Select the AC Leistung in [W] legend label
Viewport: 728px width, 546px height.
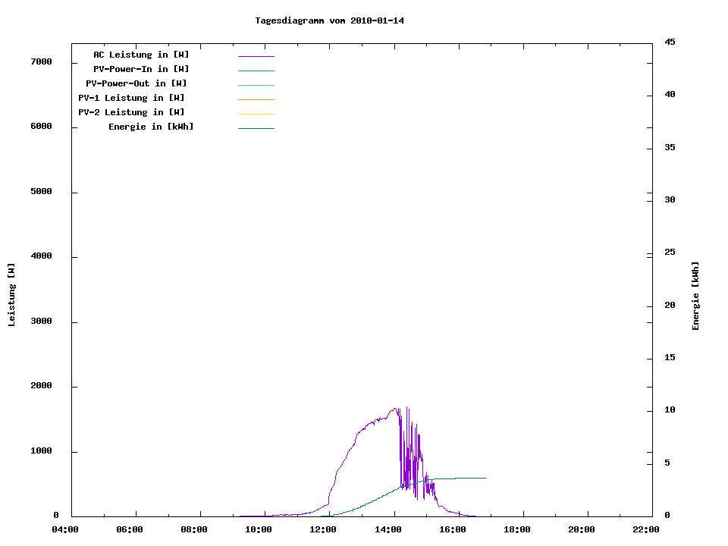pyautogui.click(x=141, y=55)
